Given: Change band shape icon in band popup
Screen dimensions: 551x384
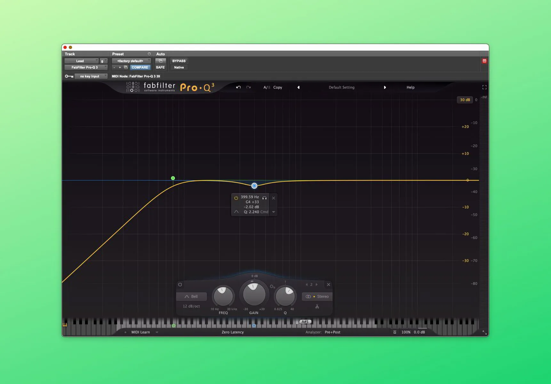Looking at the screenshot, I should coord(236,212).
